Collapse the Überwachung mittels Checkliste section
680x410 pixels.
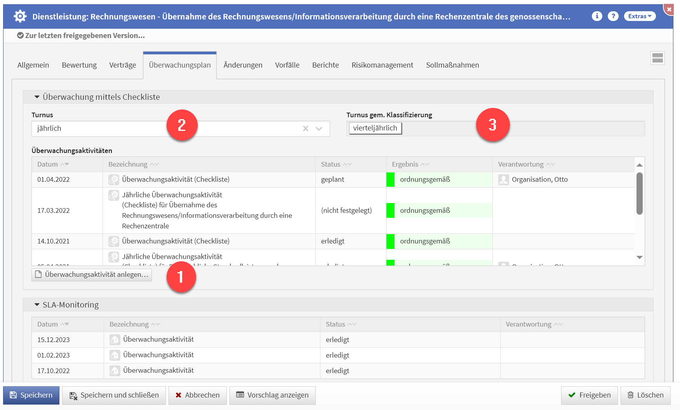click(37, 97)
